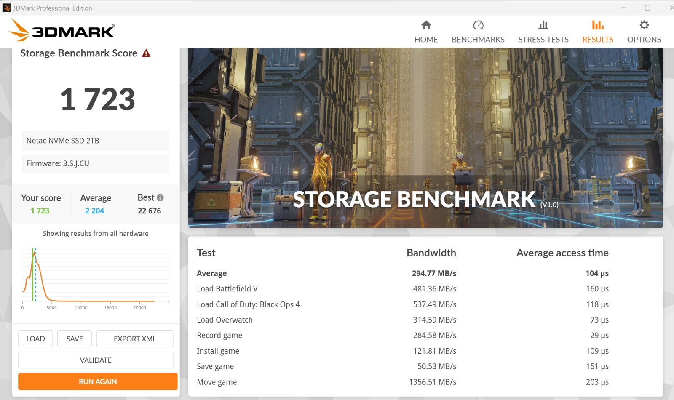Viewport: 674px width, 400px height.
Task: Click the 151 µs access time value
Action: 597,367
